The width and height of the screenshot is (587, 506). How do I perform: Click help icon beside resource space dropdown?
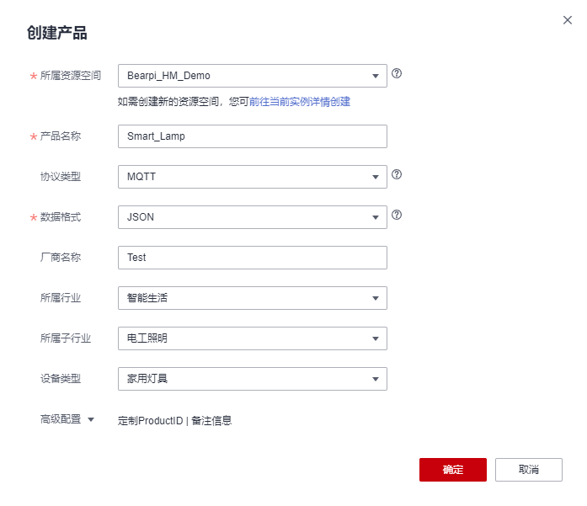pyautogui.click(x=397, y=73)
